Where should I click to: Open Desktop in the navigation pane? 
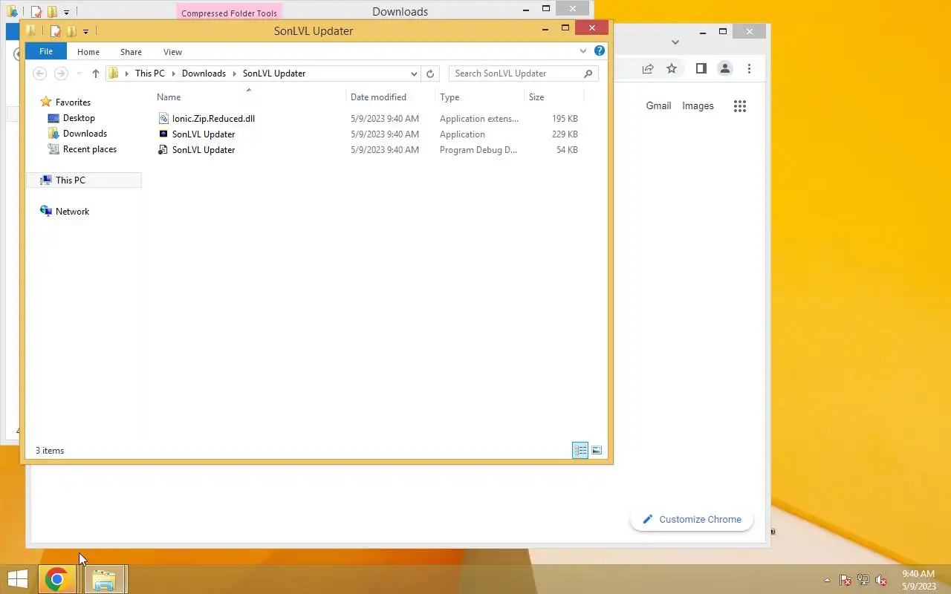pyautogui.click(x=79, y=118)
